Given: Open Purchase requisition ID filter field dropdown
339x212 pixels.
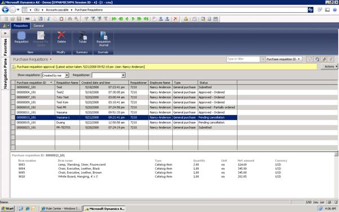Looking at the screenshot, I should click(299, 59).
